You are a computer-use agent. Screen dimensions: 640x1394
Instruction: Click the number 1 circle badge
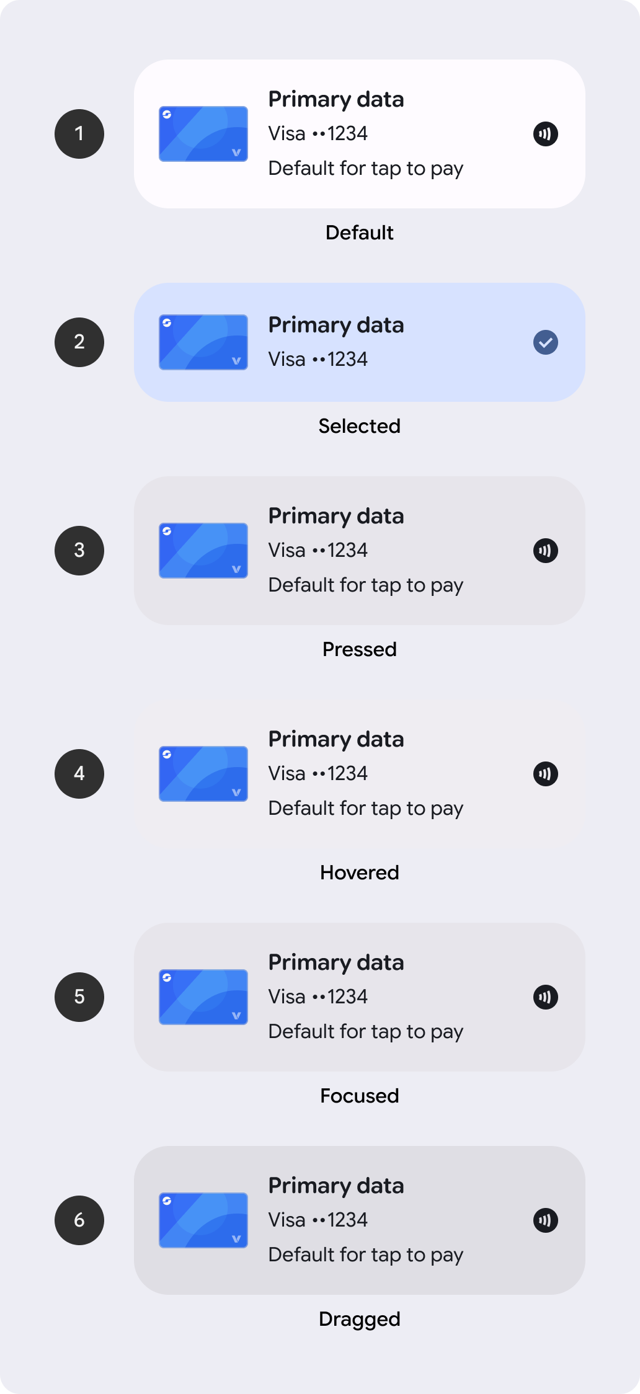79,134
